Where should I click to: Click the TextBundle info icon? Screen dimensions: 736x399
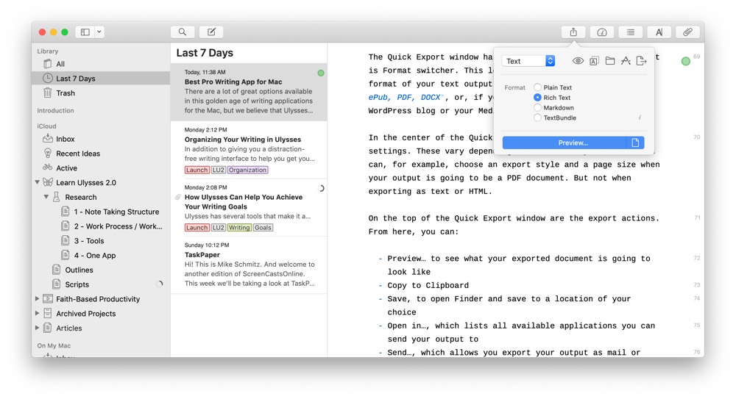click(640, 118)
